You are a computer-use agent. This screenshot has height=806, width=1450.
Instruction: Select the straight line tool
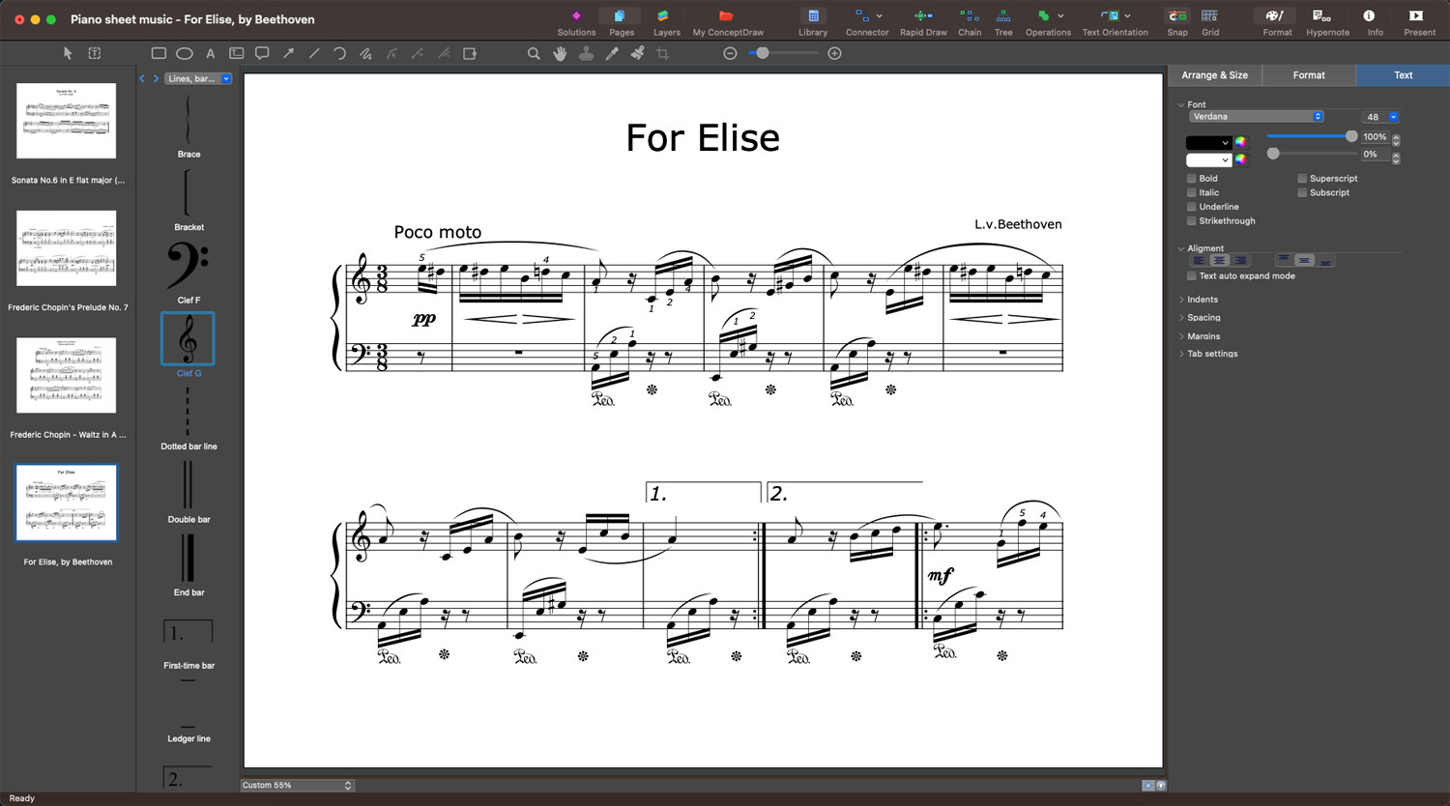pos(314,53)
